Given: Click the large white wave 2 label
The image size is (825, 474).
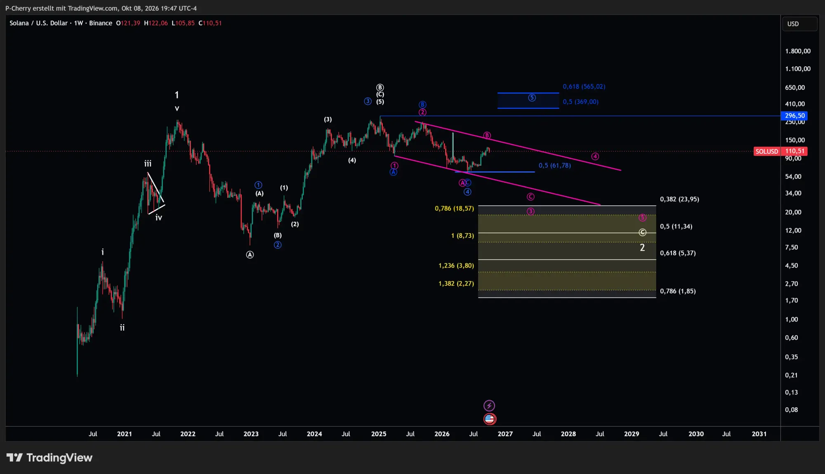Looking at the screenshot, I should coord(642,247).
